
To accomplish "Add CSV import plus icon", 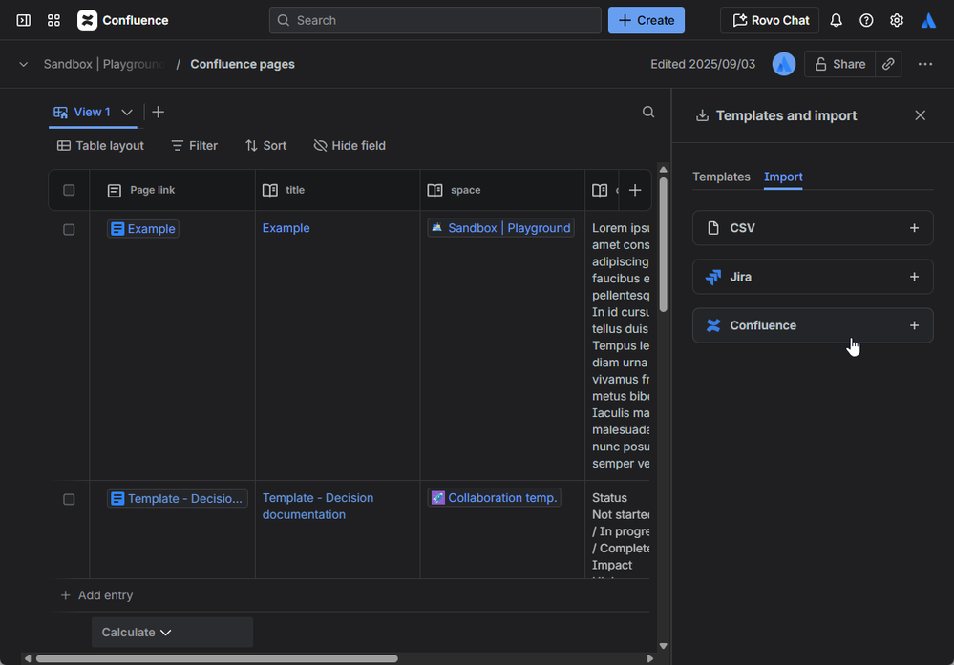I will click(914, 228).
